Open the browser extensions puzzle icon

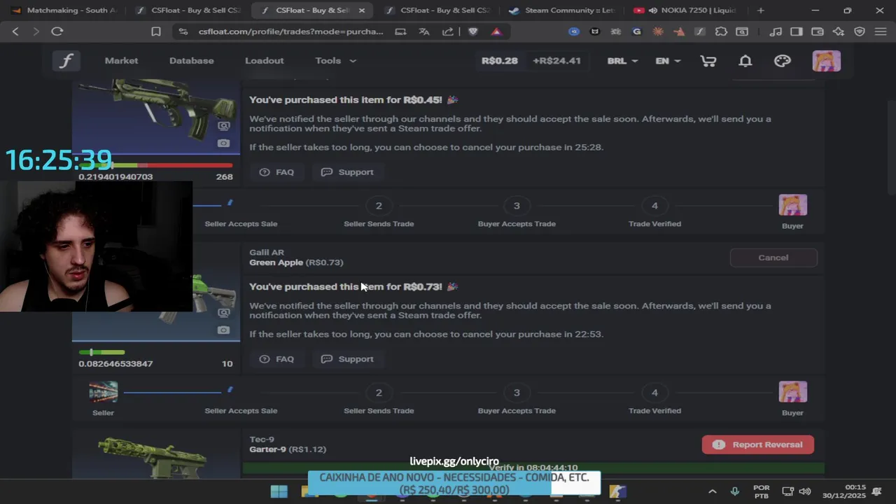pyautogui.click(x=721, y=31)
